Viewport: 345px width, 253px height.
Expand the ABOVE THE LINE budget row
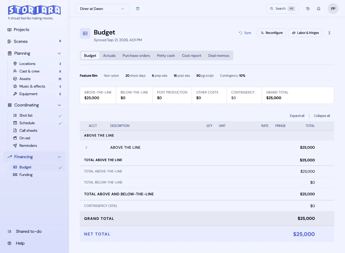[86, 147]
